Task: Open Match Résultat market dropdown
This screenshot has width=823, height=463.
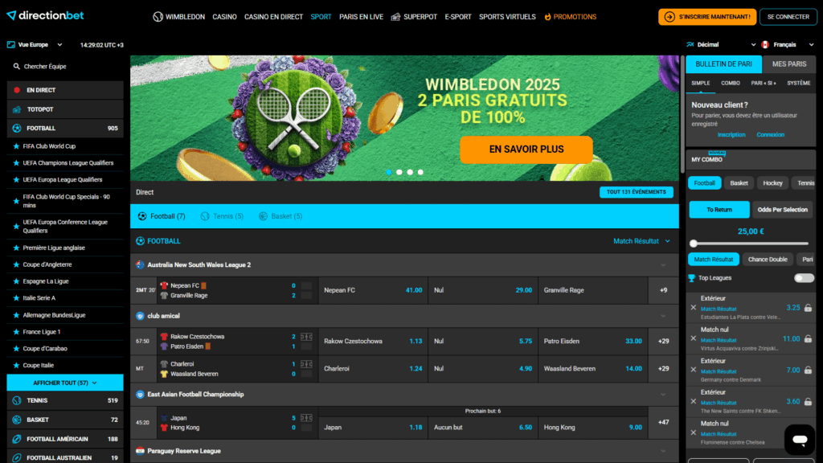Action: (x=641, y=241)
